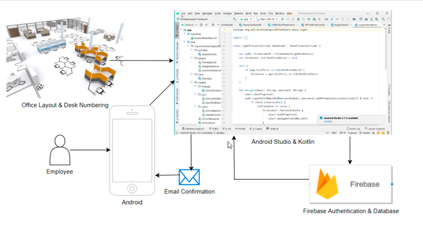
Task: Click the user account icon in toolbar
Action: pos(389,19)
